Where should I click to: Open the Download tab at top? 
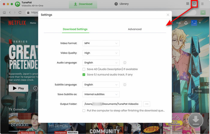[x=83, y=4]
